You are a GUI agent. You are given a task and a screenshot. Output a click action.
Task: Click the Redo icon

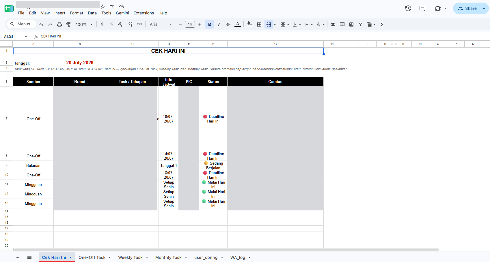coord(50,24)
